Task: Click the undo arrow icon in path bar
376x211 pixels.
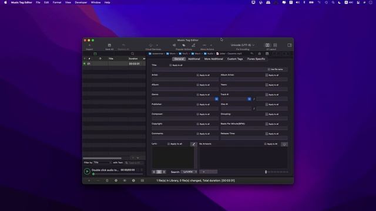Action: point(251,53)
